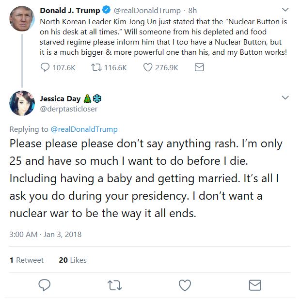Screen dimensions: 301x300
Task: Click the reply icon on Trump's tweet
Action: pos(46,68)
